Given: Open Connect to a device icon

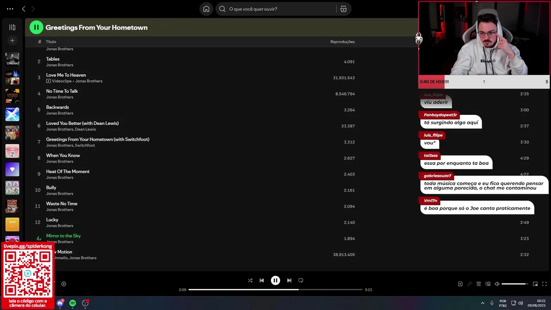Looking at the screenshot, I should [488, 284].
